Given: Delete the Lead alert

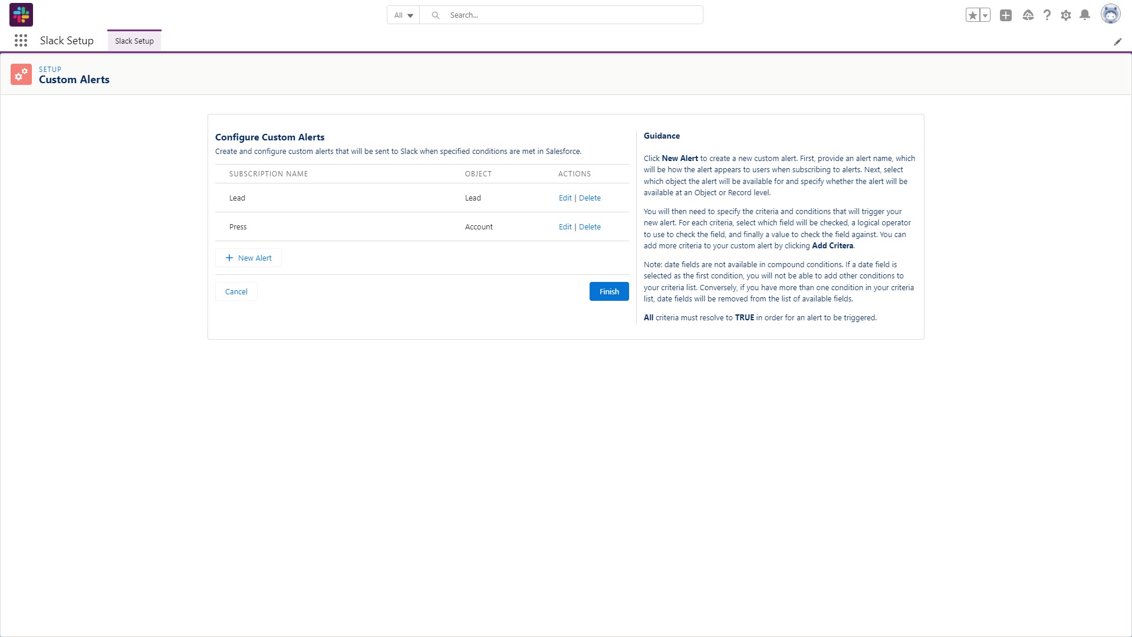Looking at the screenshot, I should pyautogui.click(x=590, y=198).
